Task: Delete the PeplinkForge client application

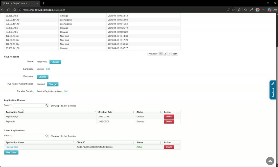Action: point(169,147)
